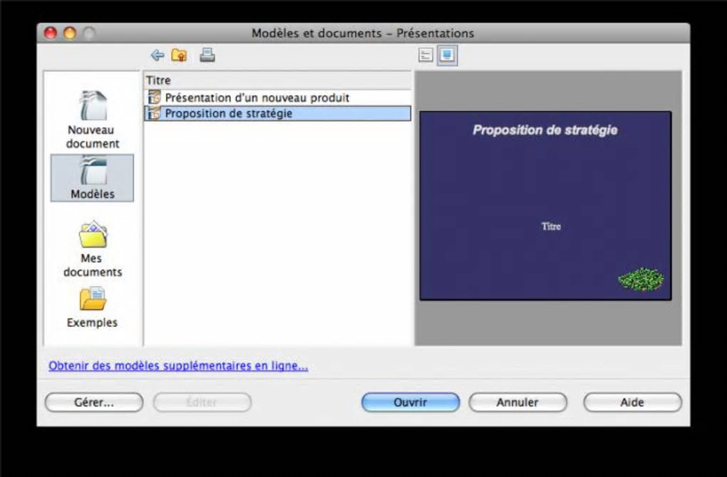Open the Exemples folder

pyautogui.click(x=92, y=308)
